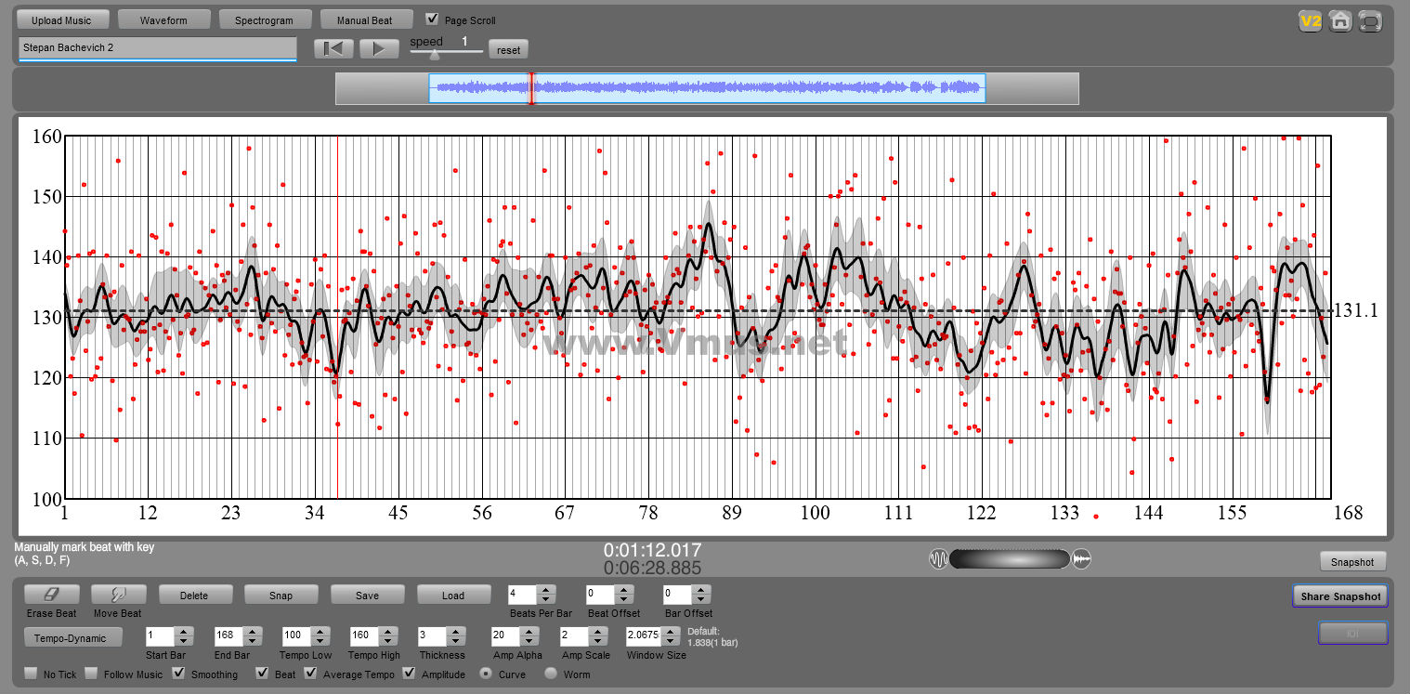Increase Beats Per Bar with the up arrow
This screenshot has width=1410, height=694.
pyautogui.click(x=546, y=589)
